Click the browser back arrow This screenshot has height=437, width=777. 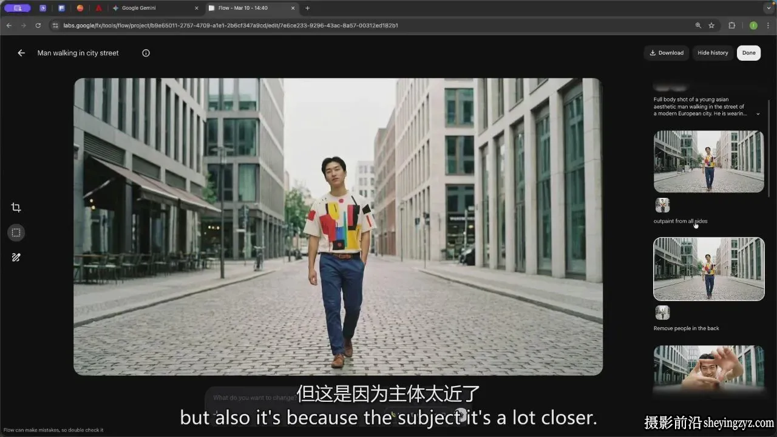point(8,25)
